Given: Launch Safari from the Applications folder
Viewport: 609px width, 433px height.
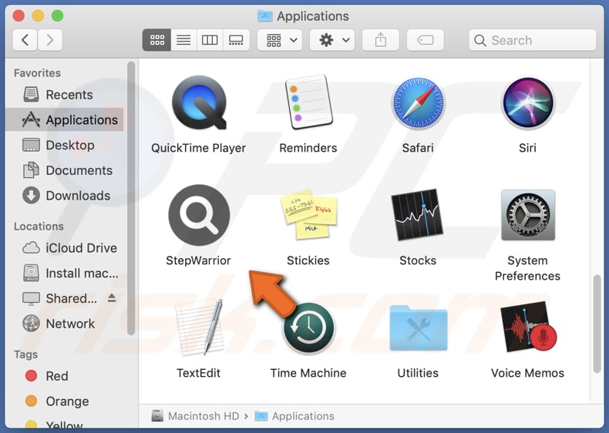Looking at the screenshot, I should click(x=418, y=102).
